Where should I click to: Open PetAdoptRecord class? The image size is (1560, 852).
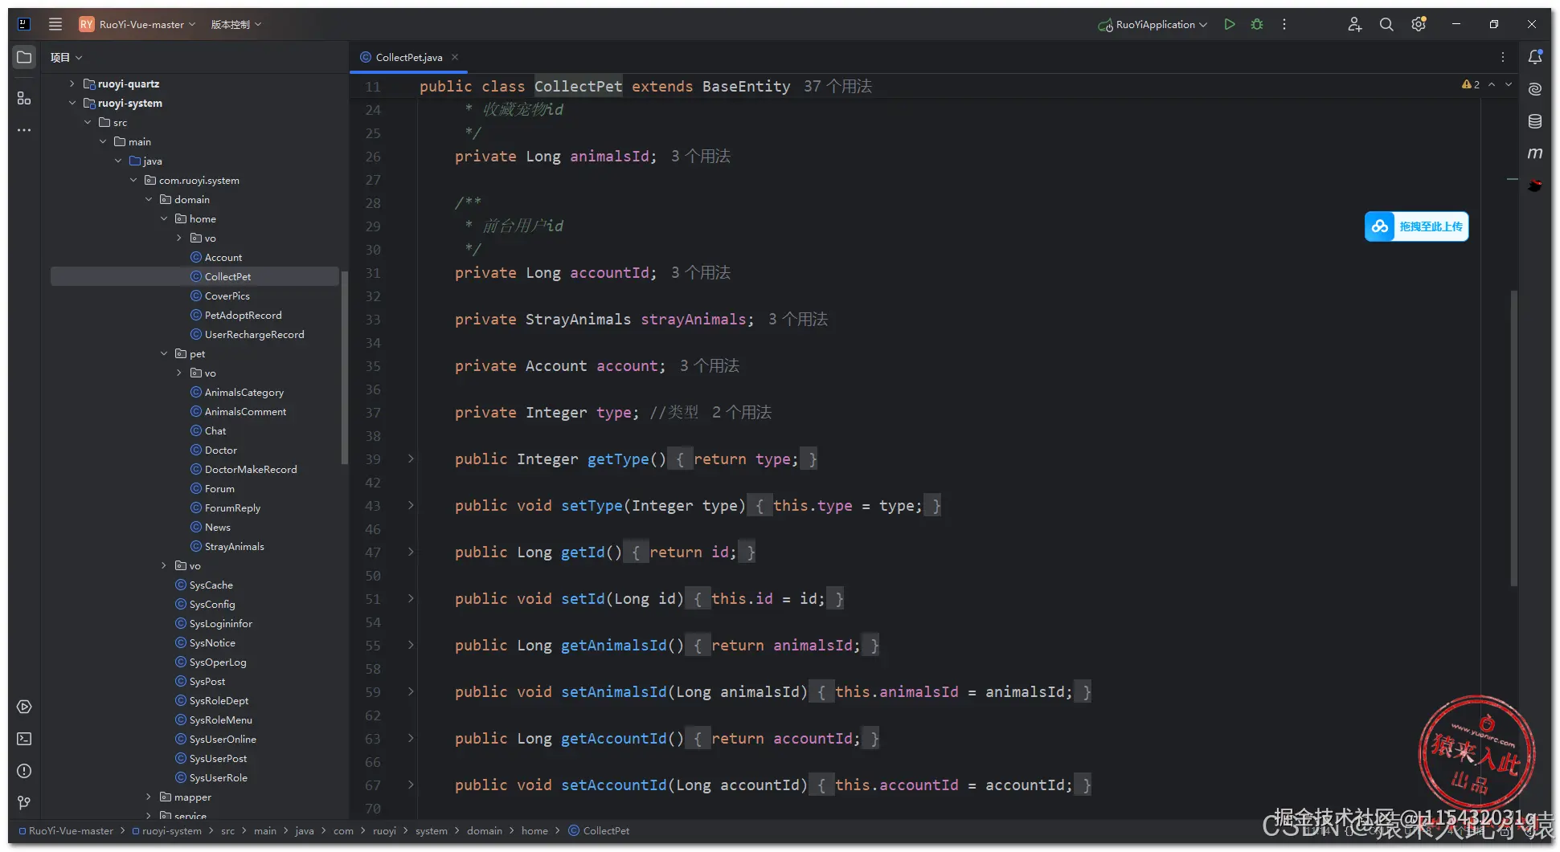(243, 315)
